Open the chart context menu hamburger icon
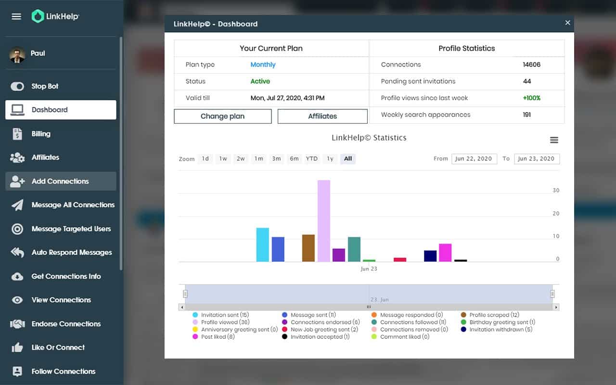This screenshot has height=385, width=616. click(x=554, y=140)
